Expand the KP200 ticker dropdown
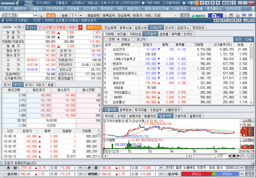The image size is (256, 178). click(161, 174)
